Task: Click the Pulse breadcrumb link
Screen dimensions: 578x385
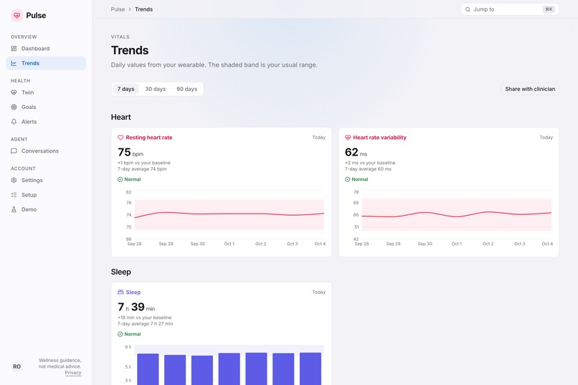Action: coord(118,9)
